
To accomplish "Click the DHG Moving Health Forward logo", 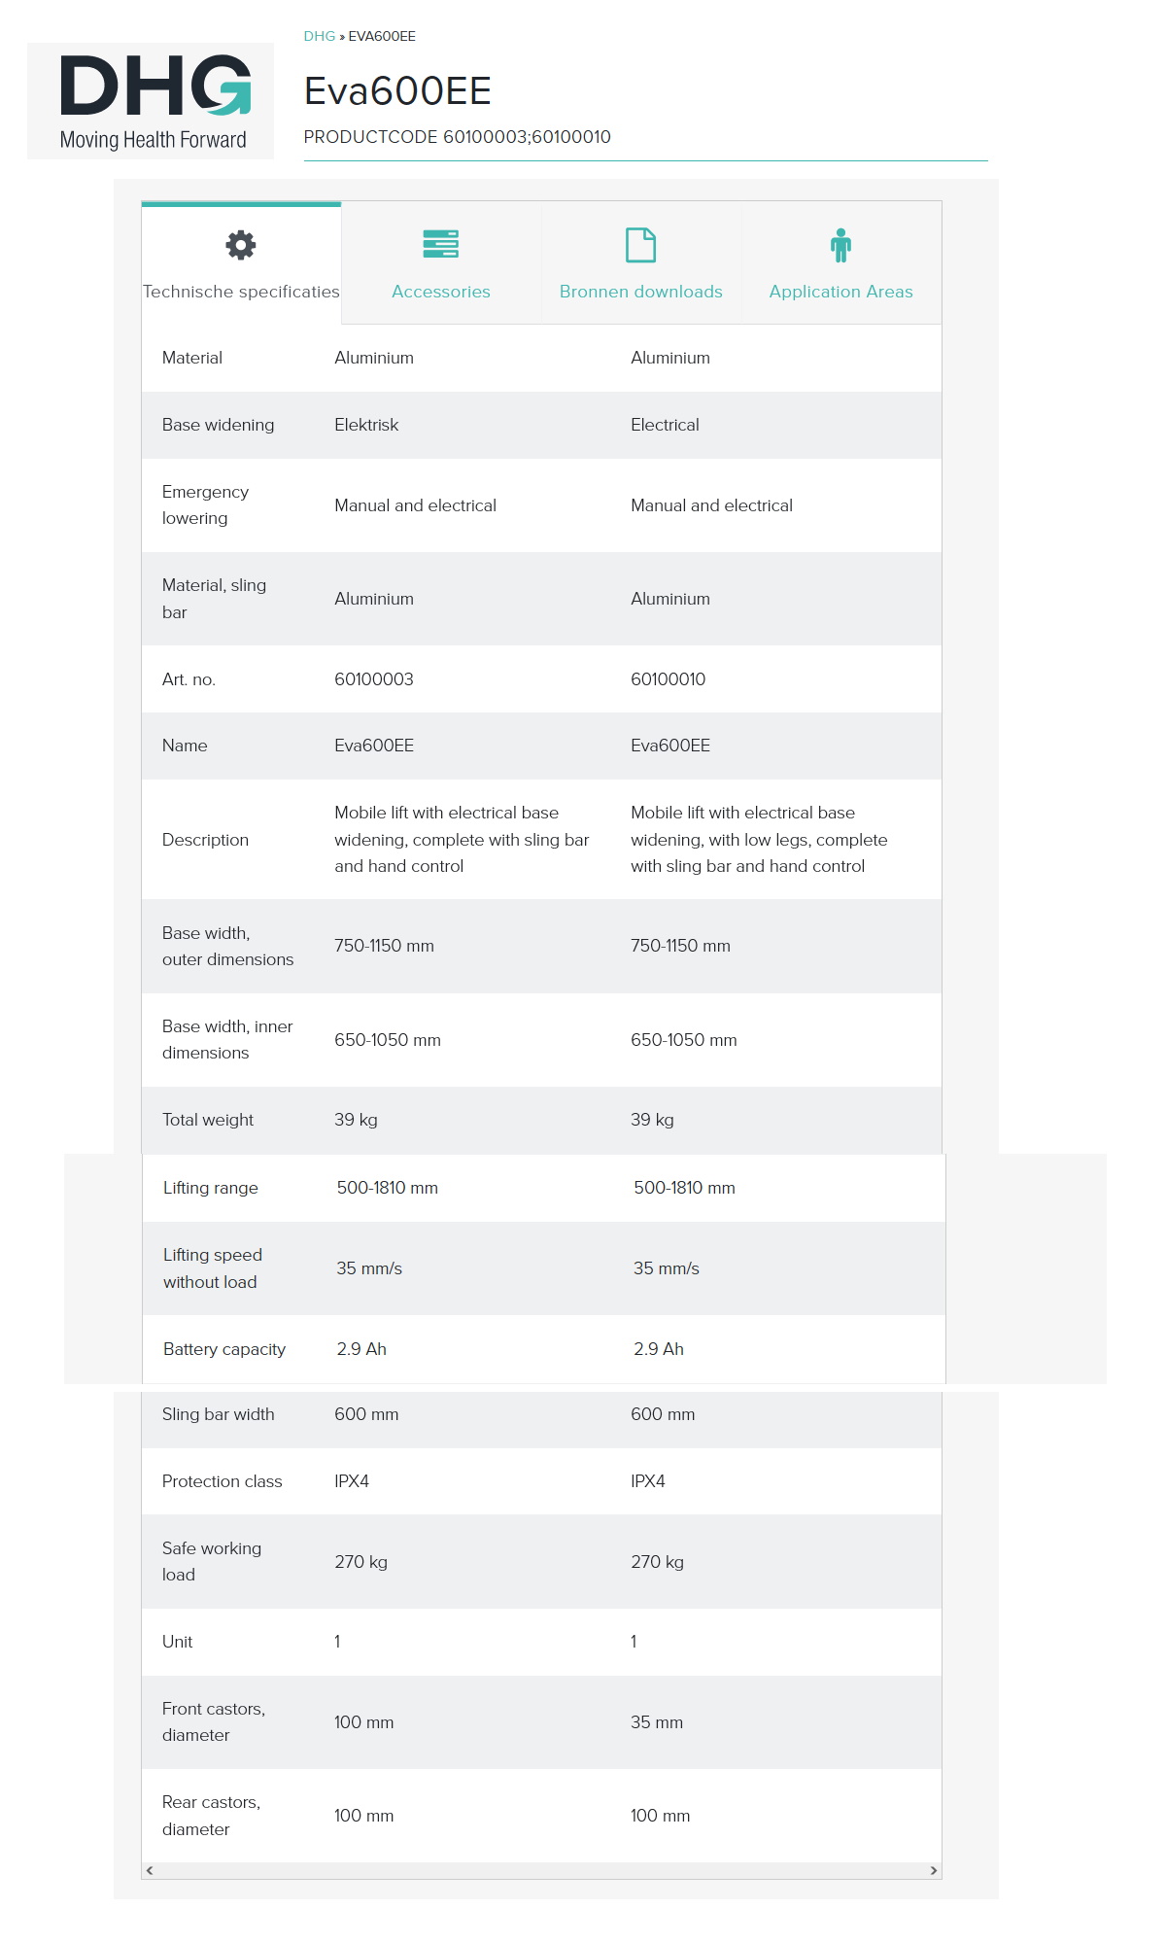I will pos(152,101).
